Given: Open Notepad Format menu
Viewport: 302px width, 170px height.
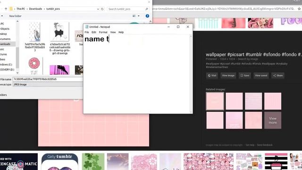Looking at the screenshot, I should click(x=103, y=32).
